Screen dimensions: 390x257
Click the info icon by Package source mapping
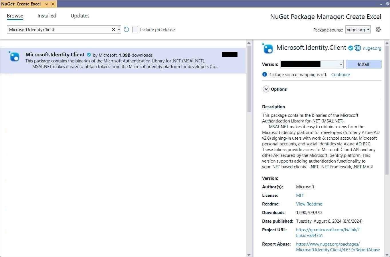point(265,74)
